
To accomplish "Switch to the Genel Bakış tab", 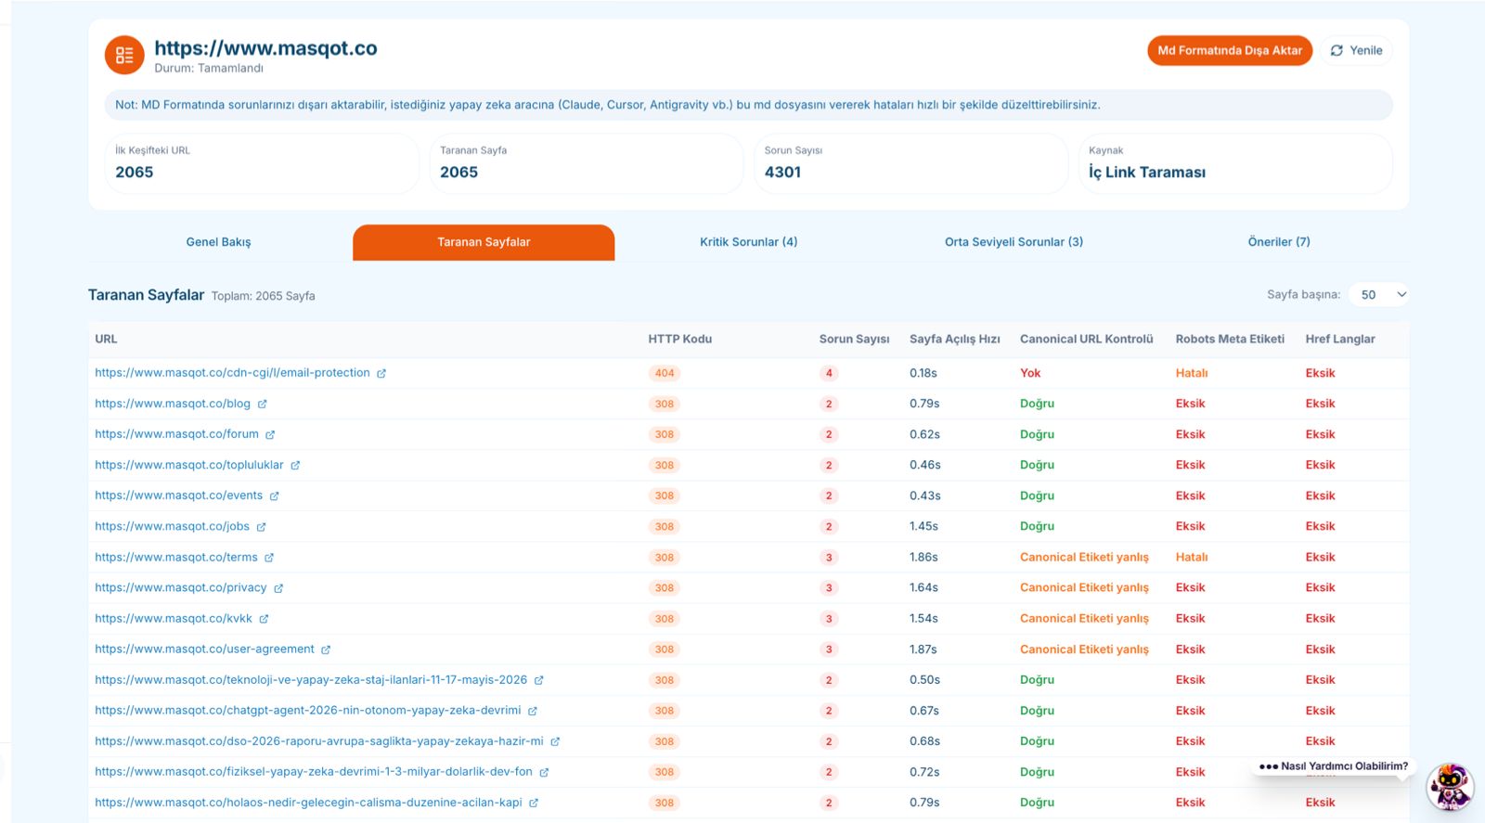I will (x=218, y=242).
